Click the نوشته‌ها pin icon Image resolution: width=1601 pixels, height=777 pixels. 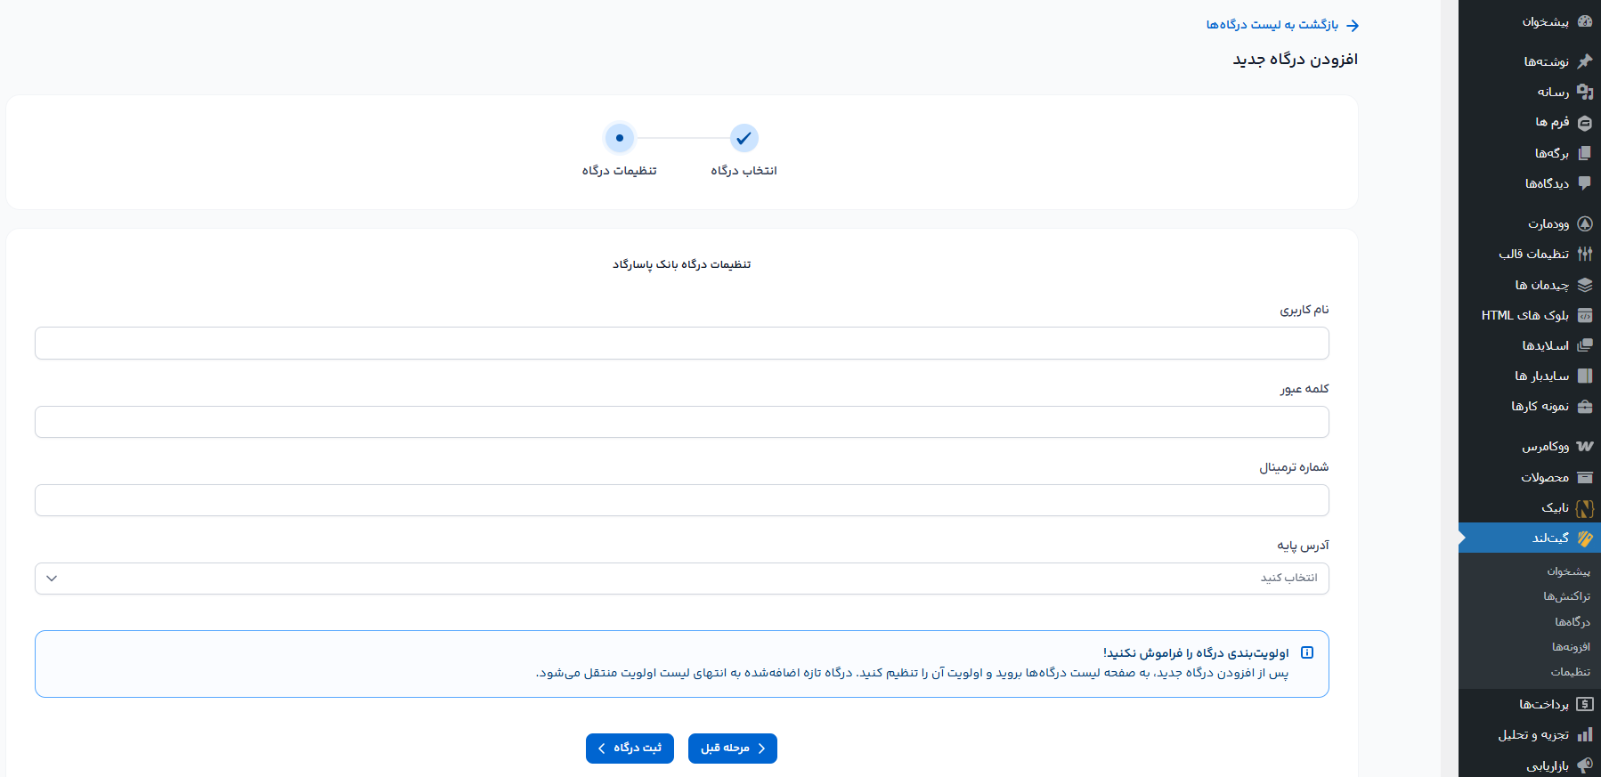coord(1585,61)
